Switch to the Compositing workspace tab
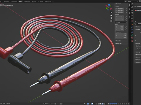 [x=14, y=1]
